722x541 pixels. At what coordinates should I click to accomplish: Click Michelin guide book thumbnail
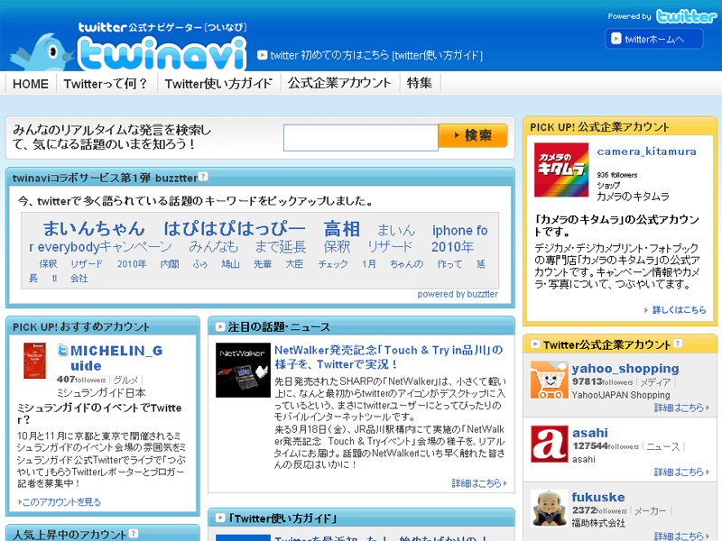click(35, 361)
